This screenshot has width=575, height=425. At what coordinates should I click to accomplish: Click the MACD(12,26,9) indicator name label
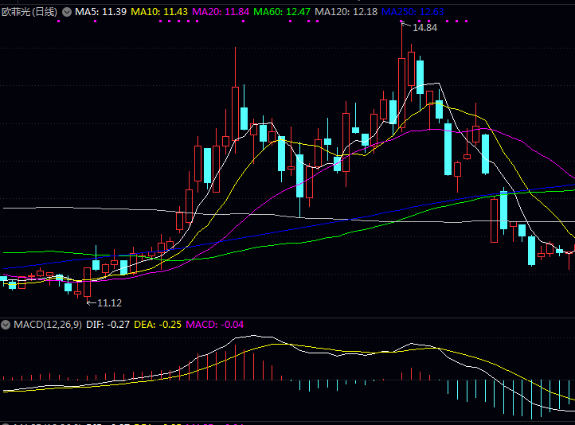coord(45,325)
